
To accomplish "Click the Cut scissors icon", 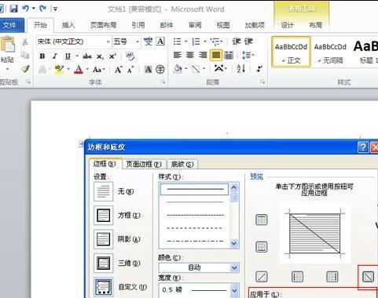I will (25, 42).
